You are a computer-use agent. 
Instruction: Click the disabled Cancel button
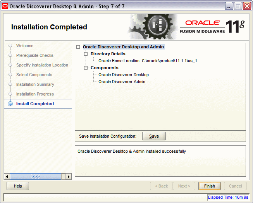point(235,186)
